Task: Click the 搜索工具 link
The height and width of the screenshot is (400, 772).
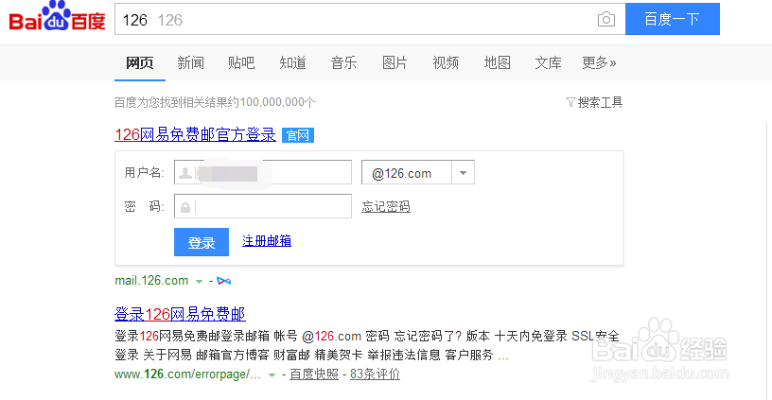Action: [x=600, y=102]
